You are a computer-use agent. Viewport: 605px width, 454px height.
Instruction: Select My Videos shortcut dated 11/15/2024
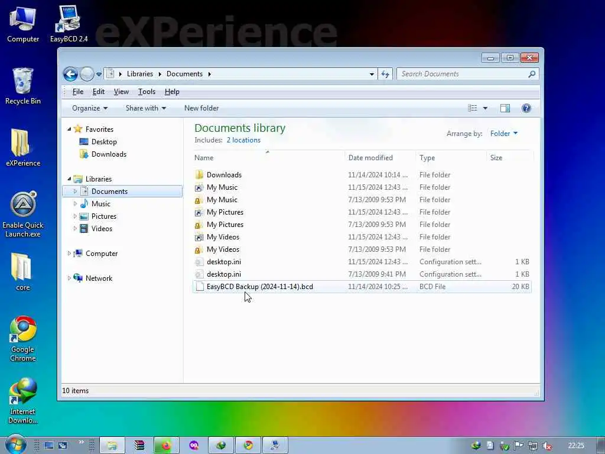tap(362, 236)
